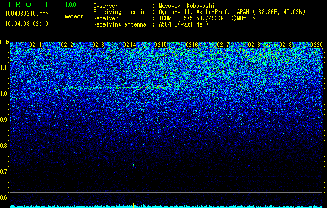
Task: Click the meteor count label
Action: tap(74, 16)
